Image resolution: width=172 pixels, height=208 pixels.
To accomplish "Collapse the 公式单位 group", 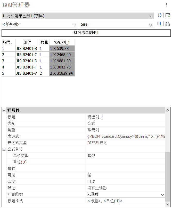I will pos(4,149).
